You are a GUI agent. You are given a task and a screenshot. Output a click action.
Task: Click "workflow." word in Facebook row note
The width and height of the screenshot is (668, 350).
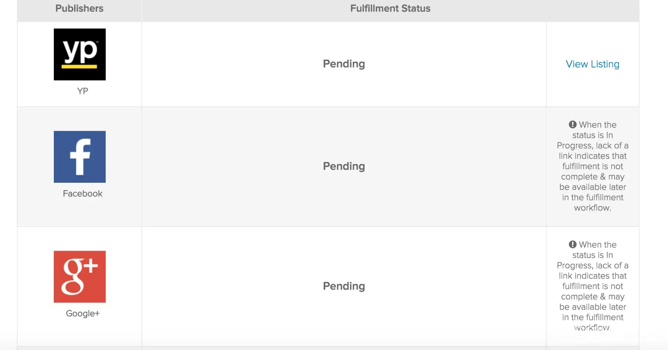click(592, 208)
